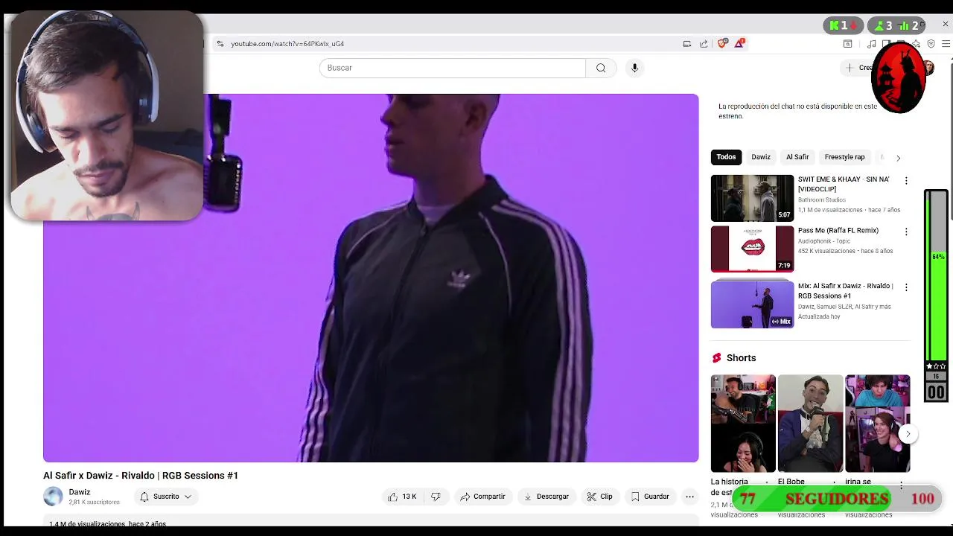Select the Todos filter chip
Image resolution: width=953 pixels, height=536 pixels.
coord(726,157)
